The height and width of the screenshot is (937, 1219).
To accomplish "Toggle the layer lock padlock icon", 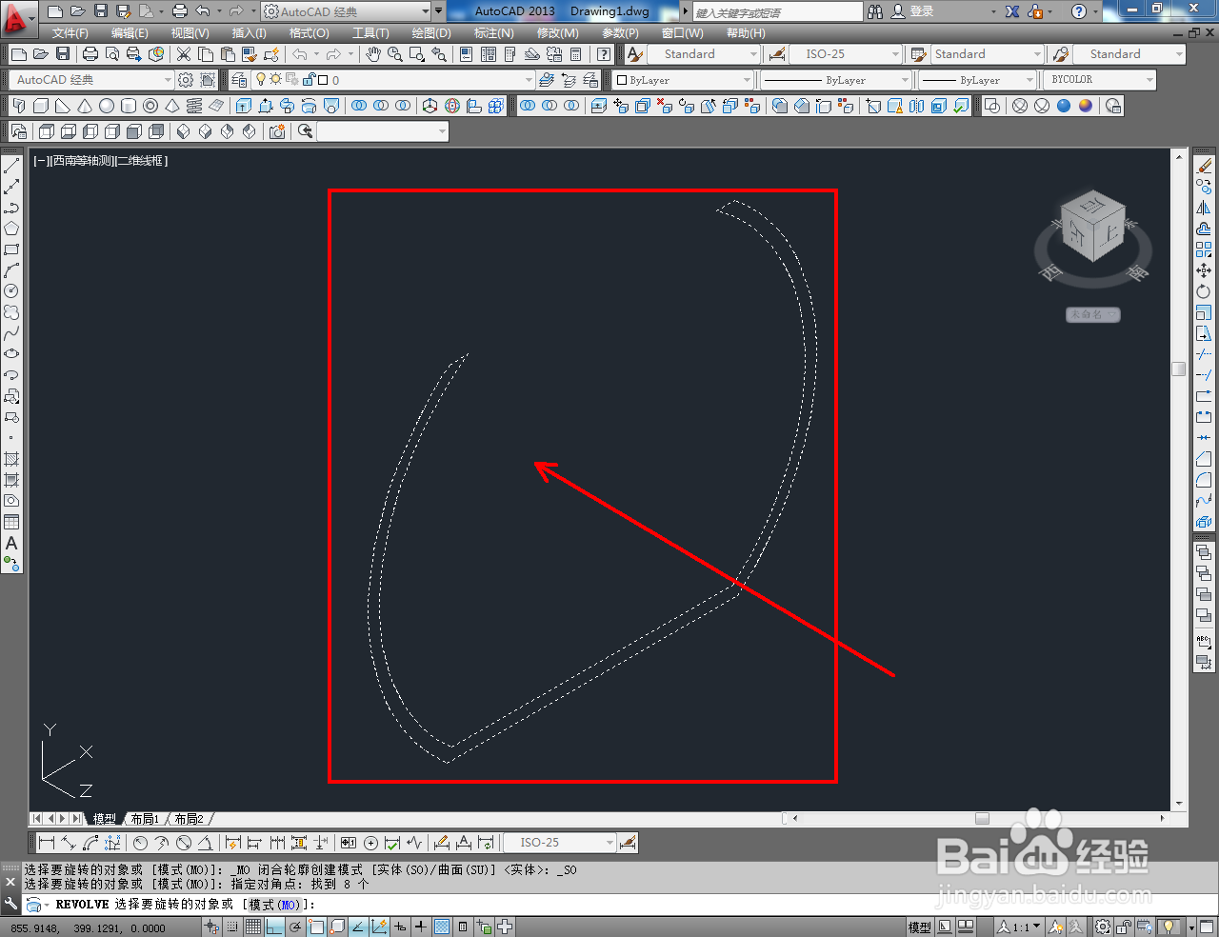I will (x=309, y=80).
